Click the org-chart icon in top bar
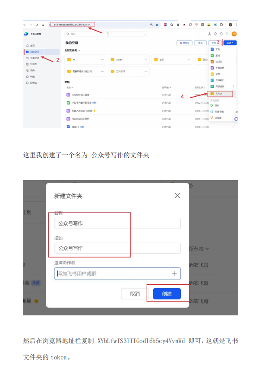268x375 pixels. [x=209, y=34]
